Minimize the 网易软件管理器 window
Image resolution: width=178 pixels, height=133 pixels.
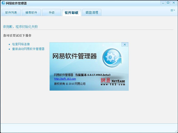(163, 3)
